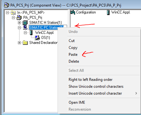Click the OS(1) operator station icon
The height and width of the screenshot is (115, 141).
(x=37, y=38)
